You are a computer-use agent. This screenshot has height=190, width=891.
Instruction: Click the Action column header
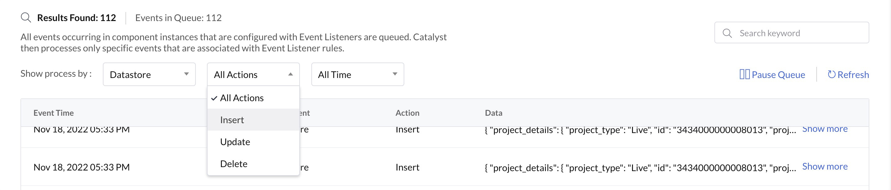[x=407, y=113]
